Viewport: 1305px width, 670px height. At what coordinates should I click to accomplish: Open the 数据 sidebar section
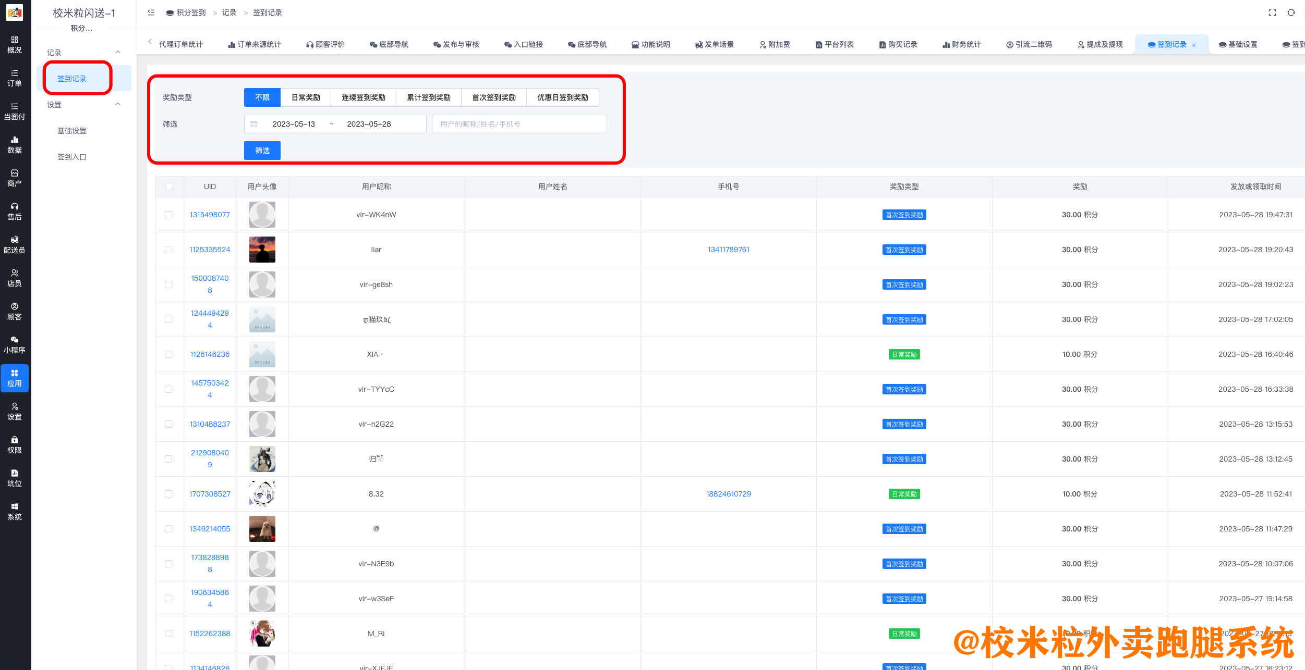15,144
